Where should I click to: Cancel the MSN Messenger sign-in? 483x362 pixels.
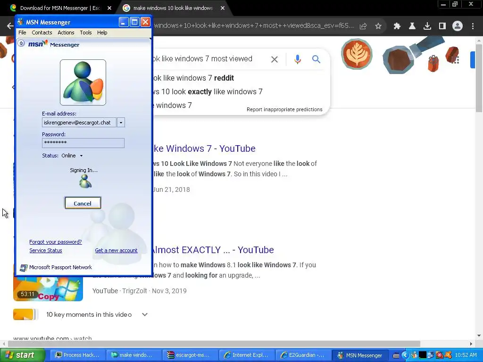tap(83, 203)
